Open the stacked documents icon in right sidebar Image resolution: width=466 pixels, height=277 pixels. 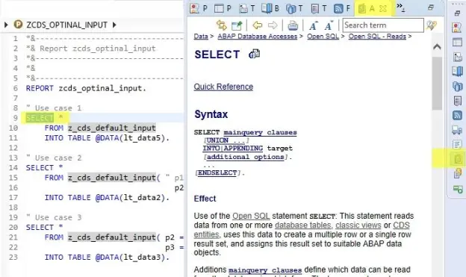[457, 173]
